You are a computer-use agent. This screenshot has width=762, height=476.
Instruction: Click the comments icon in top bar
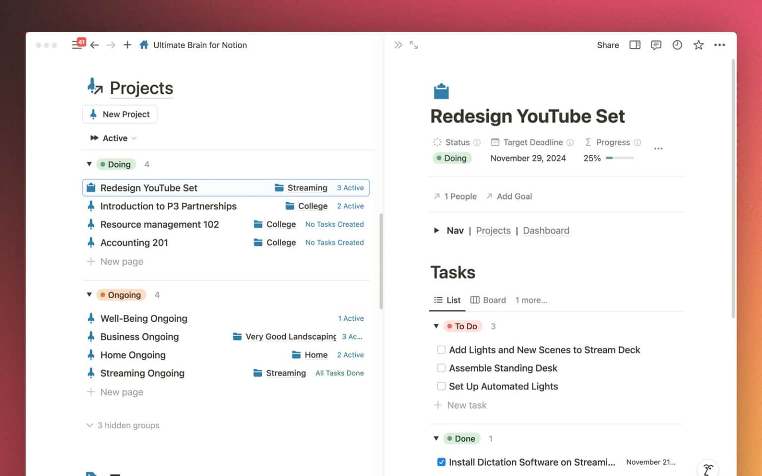[x=656, y=45]
